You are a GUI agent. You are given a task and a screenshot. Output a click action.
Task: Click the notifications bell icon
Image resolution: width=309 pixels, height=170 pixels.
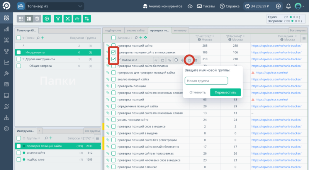pos(289,7)
